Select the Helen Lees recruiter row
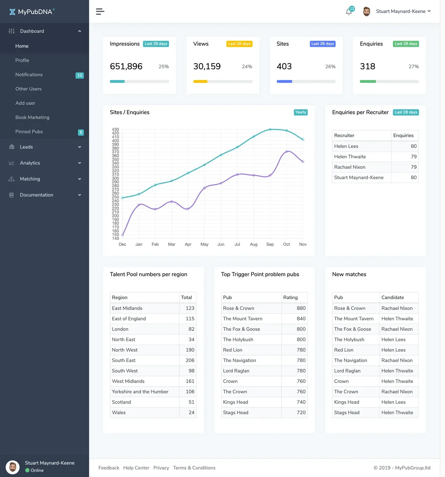Viewport: 445px width, 477px height. tap(375, 146)
